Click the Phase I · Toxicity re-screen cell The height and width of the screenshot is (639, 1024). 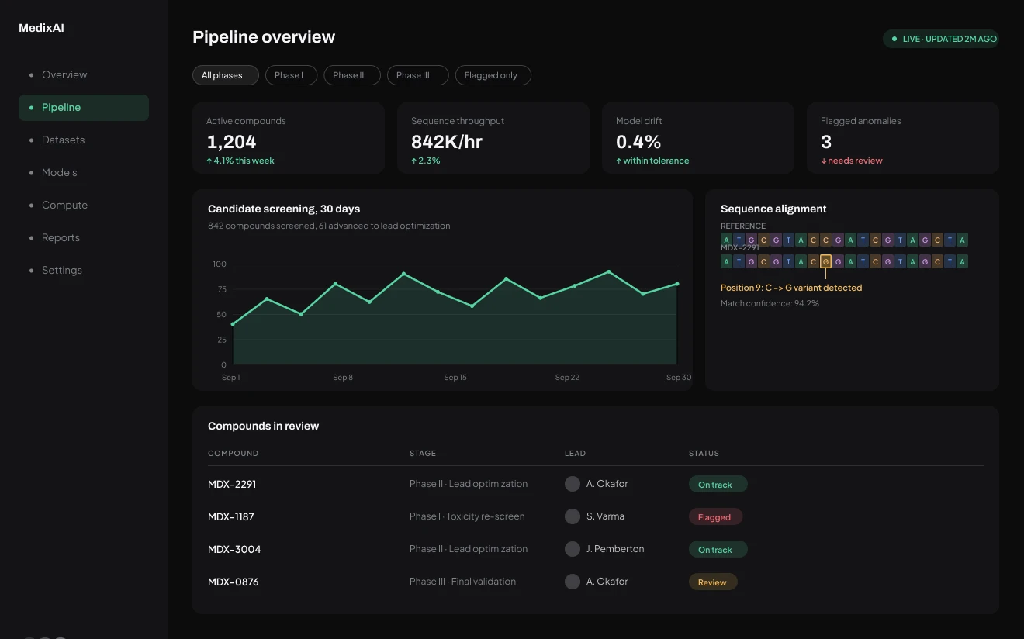467,516
